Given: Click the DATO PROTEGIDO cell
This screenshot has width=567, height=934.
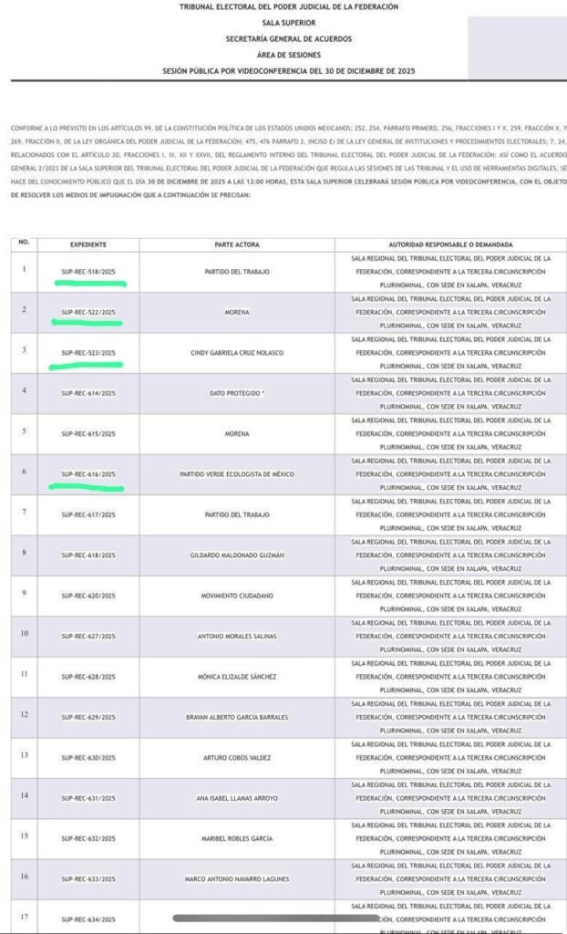Looking at the screenshot, I should pos(236,392).
